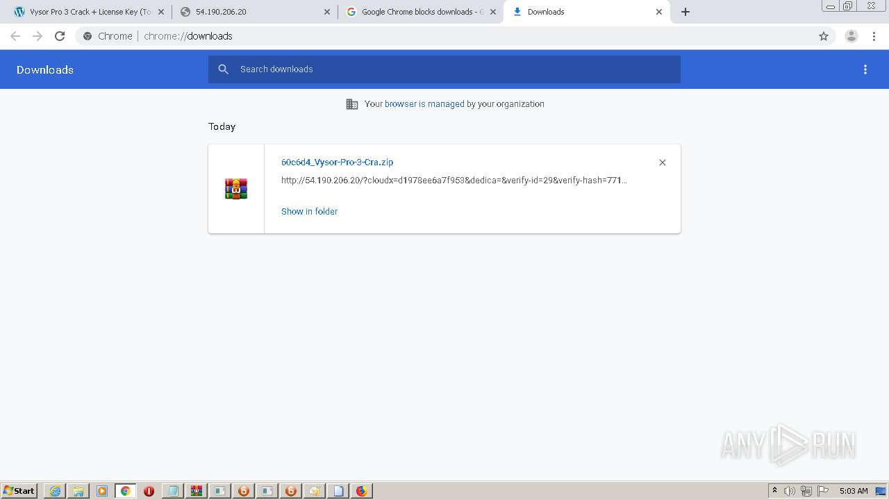Open the blank document taskbar item
This screenshot has width=889, height=500.
pos(338,491)
